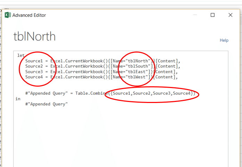Close the Advanced Editor window
The width and height of the screenshot is (242, 167).
tap(230, 15)
